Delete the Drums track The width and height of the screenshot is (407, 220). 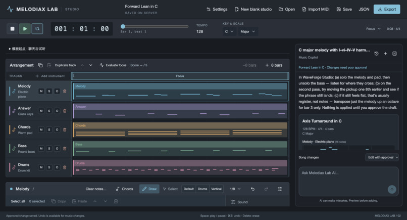pyautogui.click(x=65, y=167)
